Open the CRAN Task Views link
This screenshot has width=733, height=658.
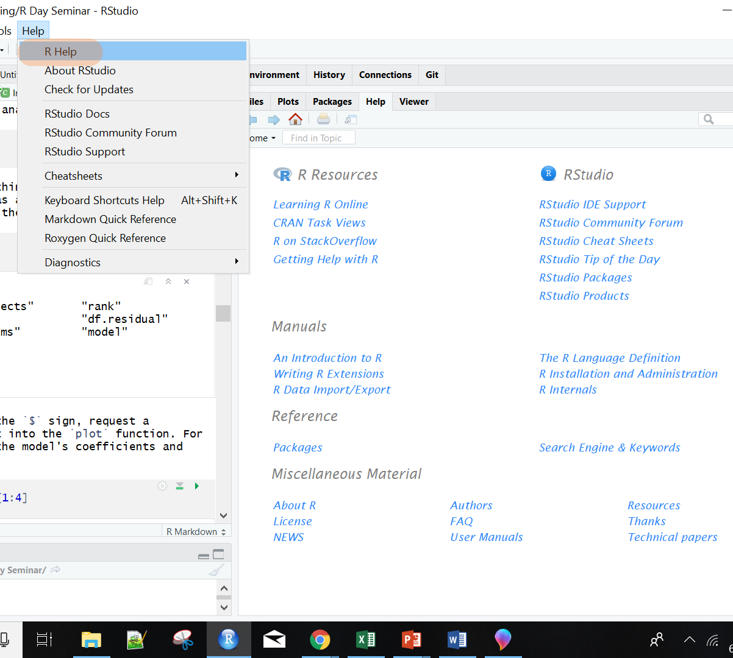320,222
